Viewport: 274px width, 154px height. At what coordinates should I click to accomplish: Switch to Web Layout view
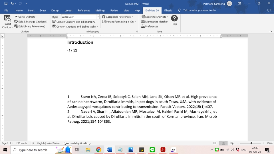click(232, 143)
